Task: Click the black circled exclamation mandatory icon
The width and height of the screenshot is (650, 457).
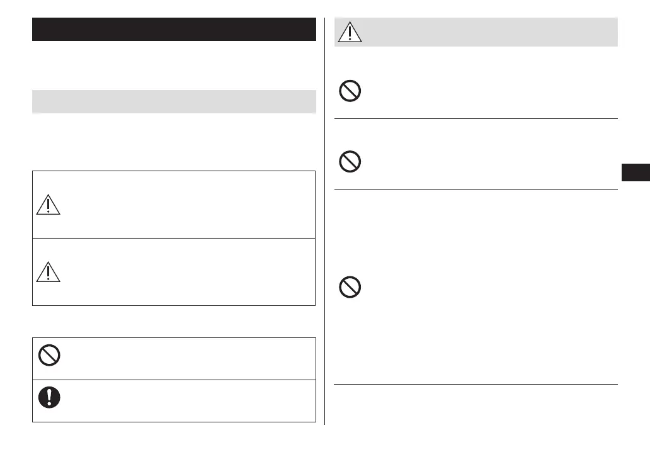Action: 48,397
